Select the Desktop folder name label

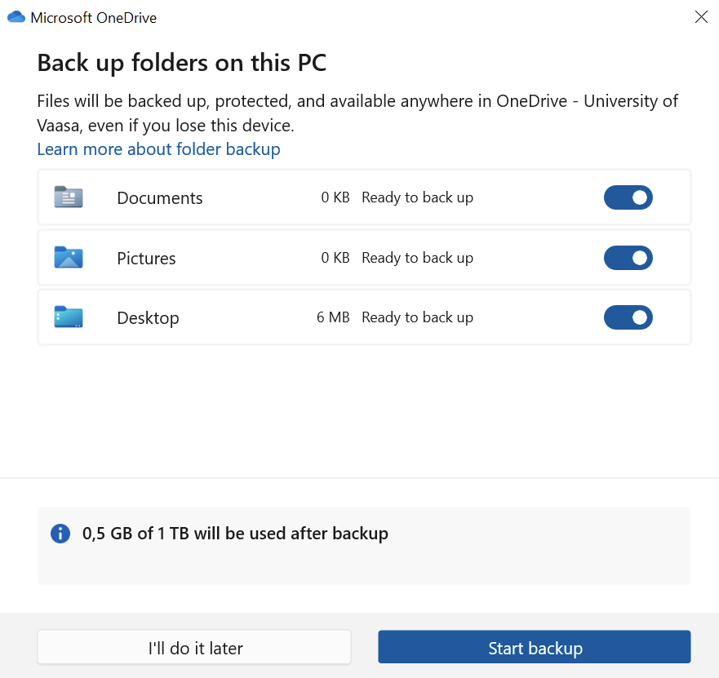[x=148, y=318]
